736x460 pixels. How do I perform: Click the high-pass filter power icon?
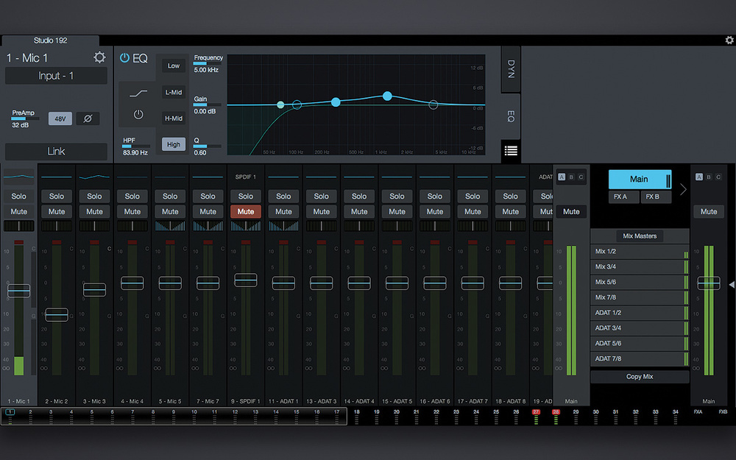138,114
